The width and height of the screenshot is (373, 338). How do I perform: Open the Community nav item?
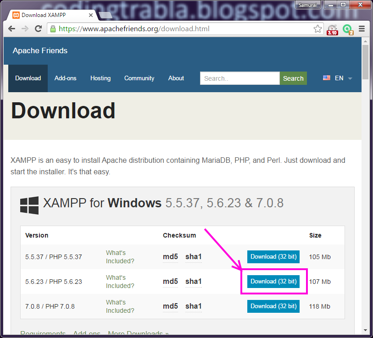[x=139, y=78]
